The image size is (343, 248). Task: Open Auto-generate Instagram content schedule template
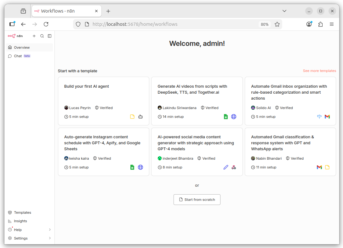pyautogui.click(x=104, y=152)
